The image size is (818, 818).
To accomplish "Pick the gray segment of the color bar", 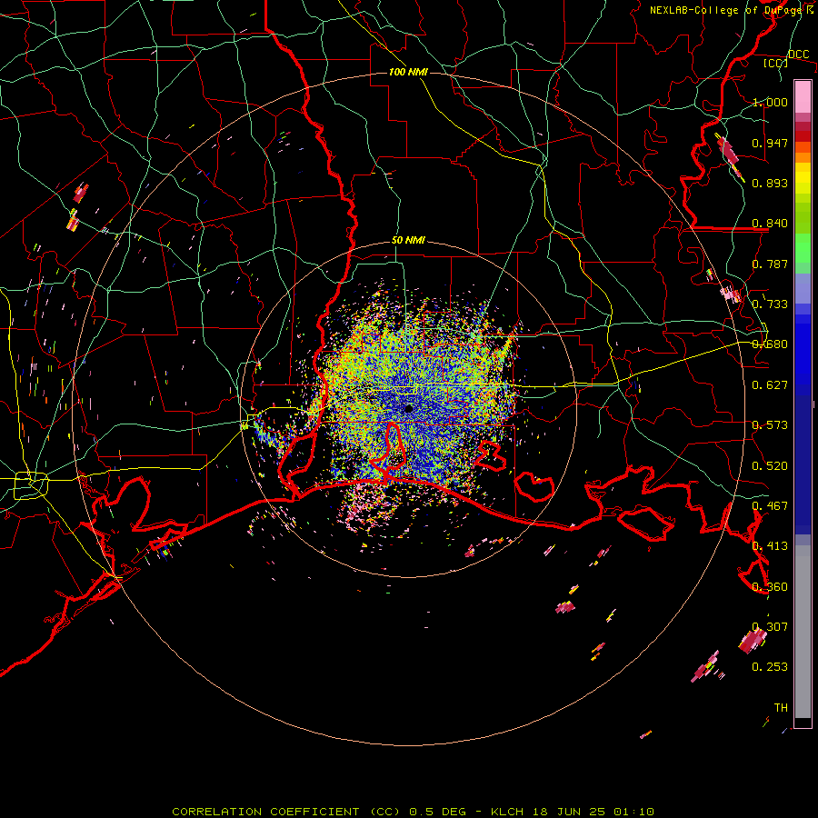I will [803, 632].
